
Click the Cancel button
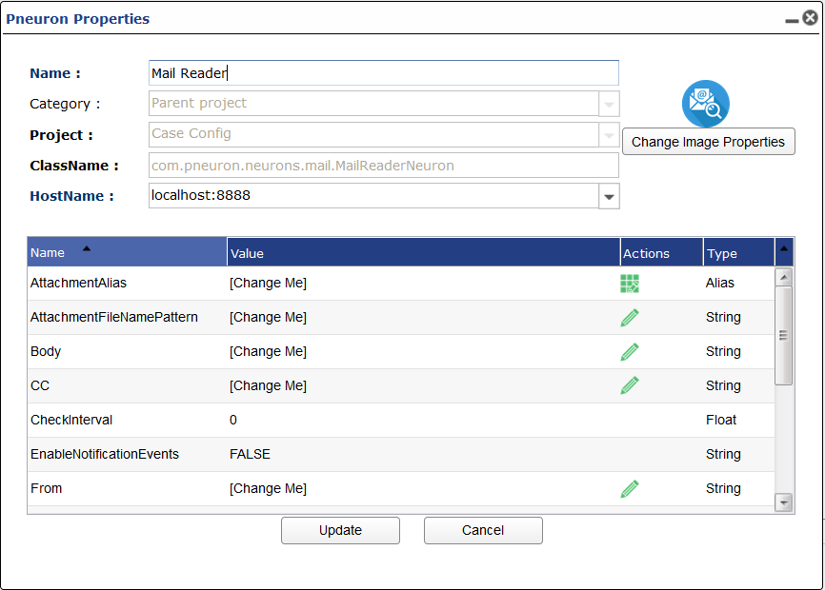[x=483, y=531]
